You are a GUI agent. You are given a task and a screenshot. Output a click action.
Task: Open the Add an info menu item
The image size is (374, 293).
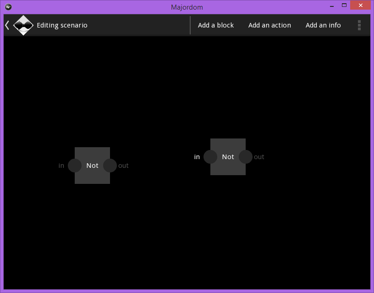tap(323, 25)
